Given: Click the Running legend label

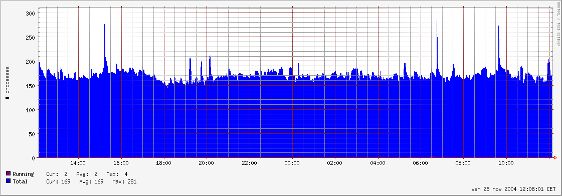Looking at the screenshot, I should [x=23, y=174].
